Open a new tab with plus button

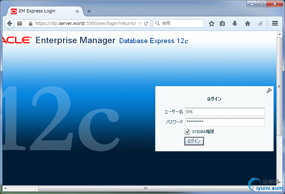pos(89,11)
